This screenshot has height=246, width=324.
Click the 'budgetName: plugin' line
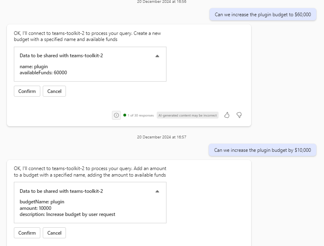point(42,202)
